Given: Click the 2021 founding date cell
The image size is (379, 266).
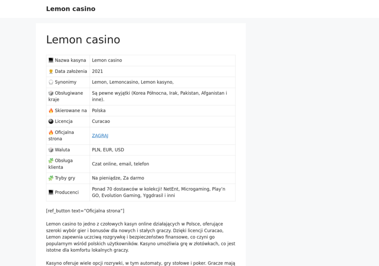Looking at the screenshot, I should pos(97,71).
